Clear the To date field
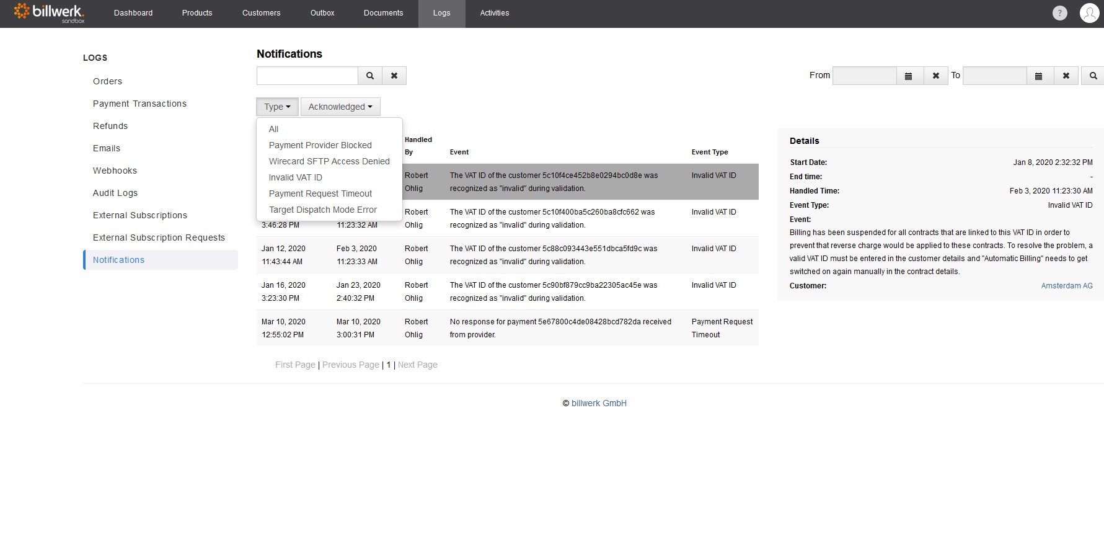 1066,76
